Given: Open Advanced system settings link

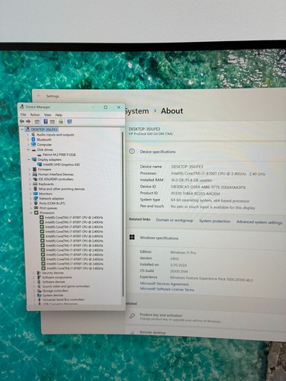Looking at the screenshot, I should click(259, 222).
